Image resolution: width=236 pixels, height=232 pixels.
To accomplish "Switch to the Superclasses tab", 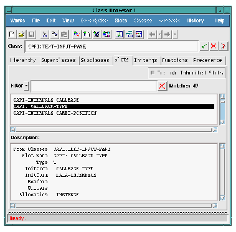I will (x=59, y=60).
